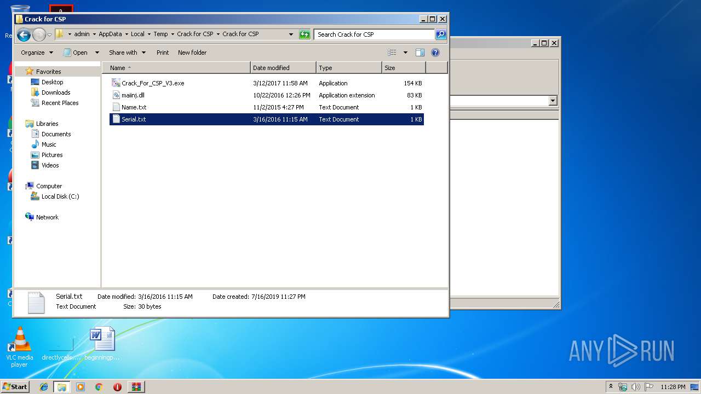Open Local Disk (C:) in navigation pane

coord(60,196)
